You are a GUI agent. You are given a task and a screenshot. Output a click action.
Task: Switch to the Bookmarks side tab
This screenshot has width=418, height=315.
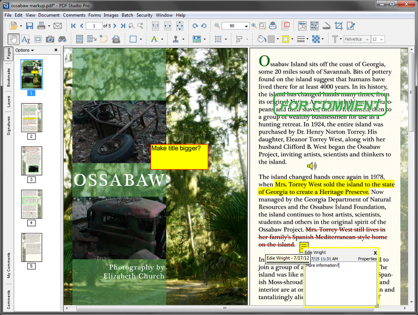pyautogui.click(x=9, y=77)
